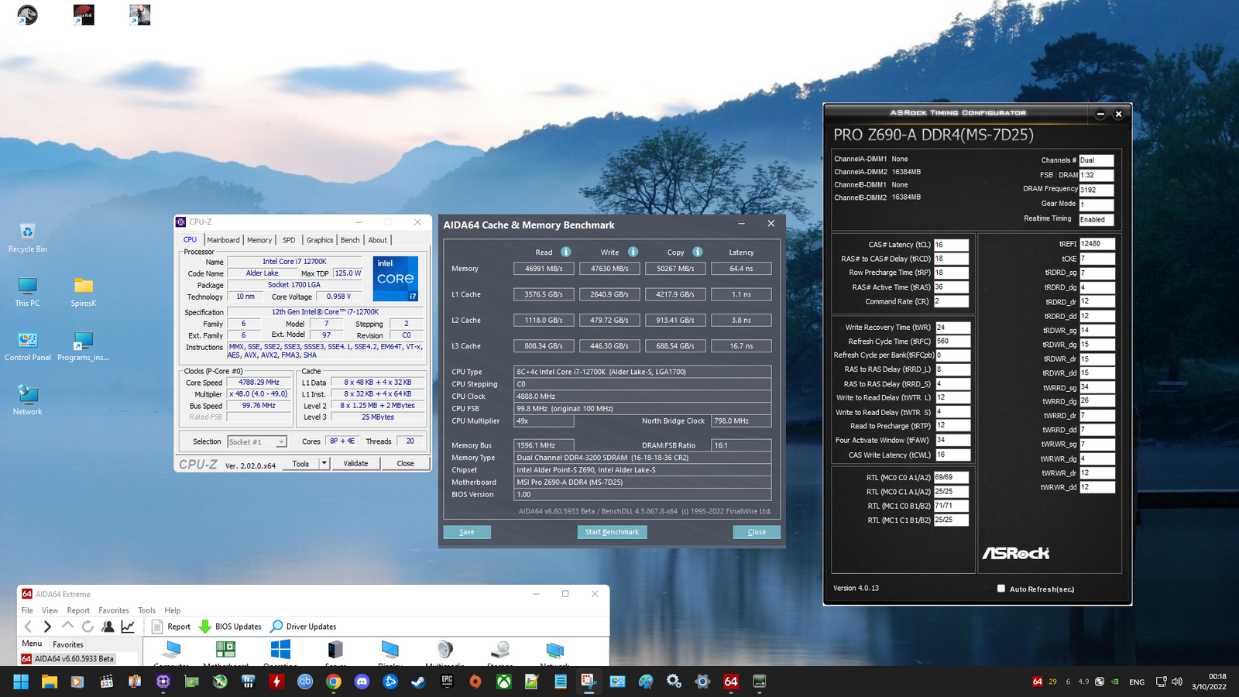1239x697 pixels.
Task: Click the user icon in AIDA64 toolbar
Action: click(108, 627)
